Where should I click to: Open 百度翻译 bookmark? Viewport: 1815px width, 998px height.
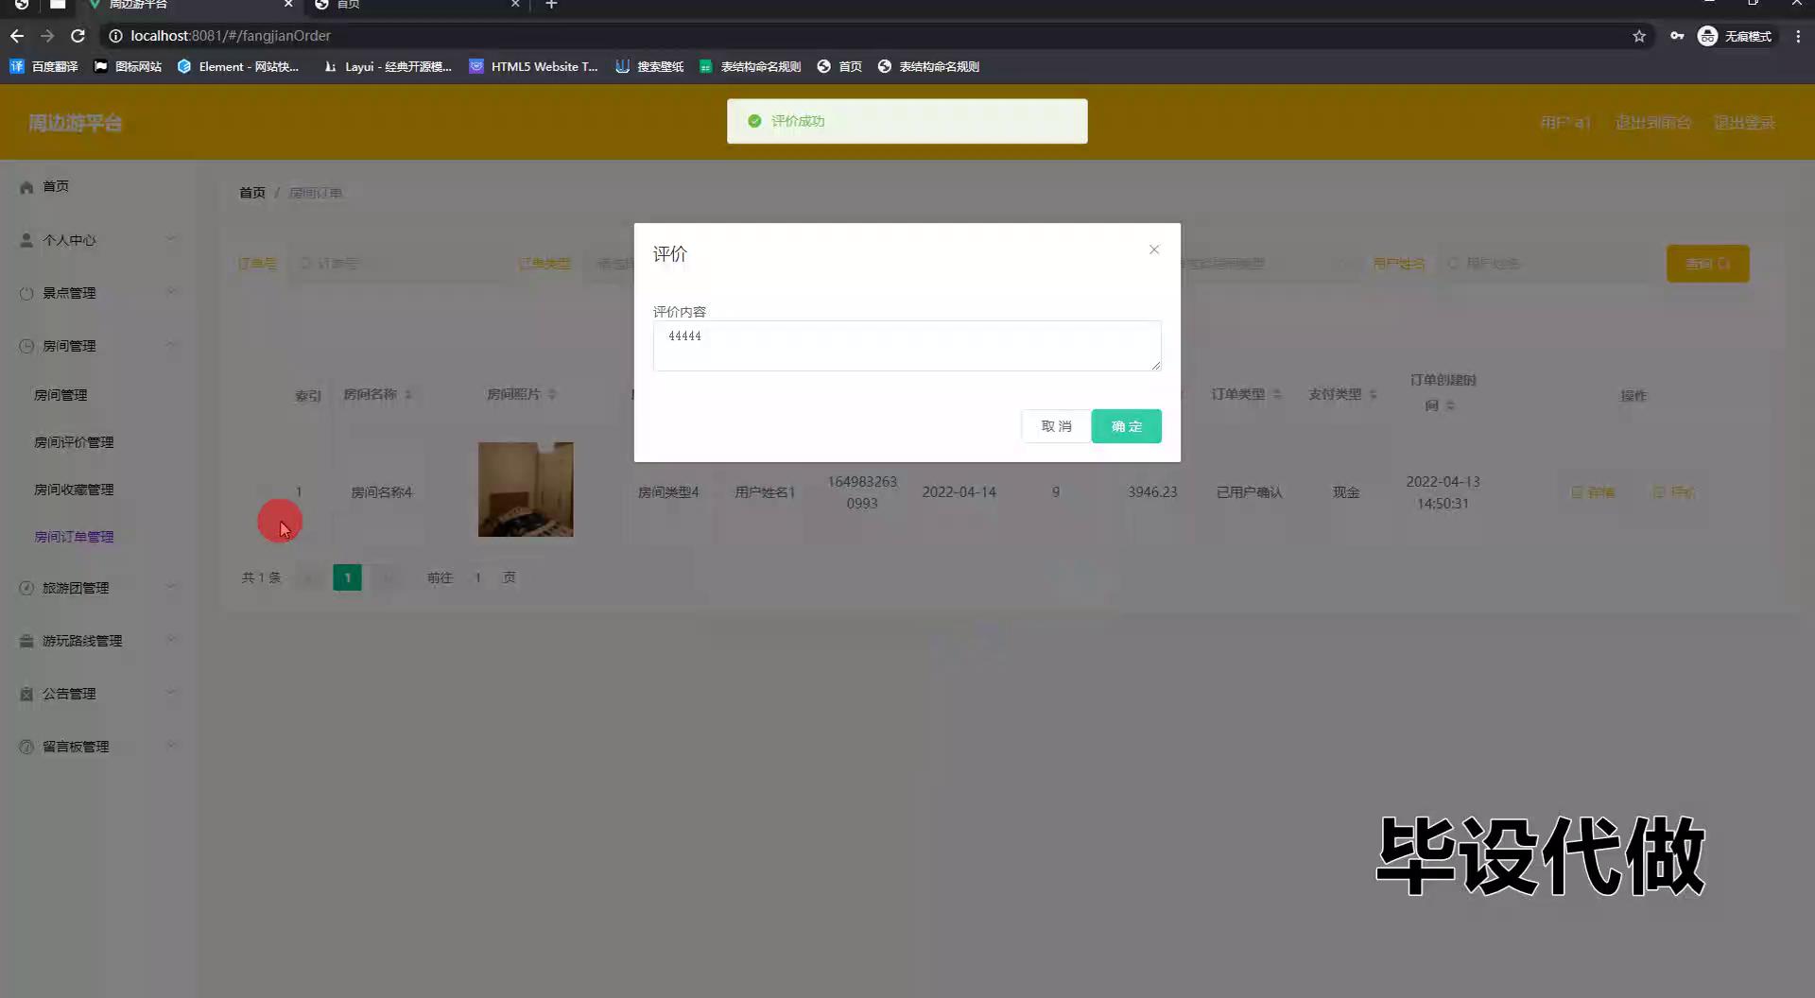(44, 66)
